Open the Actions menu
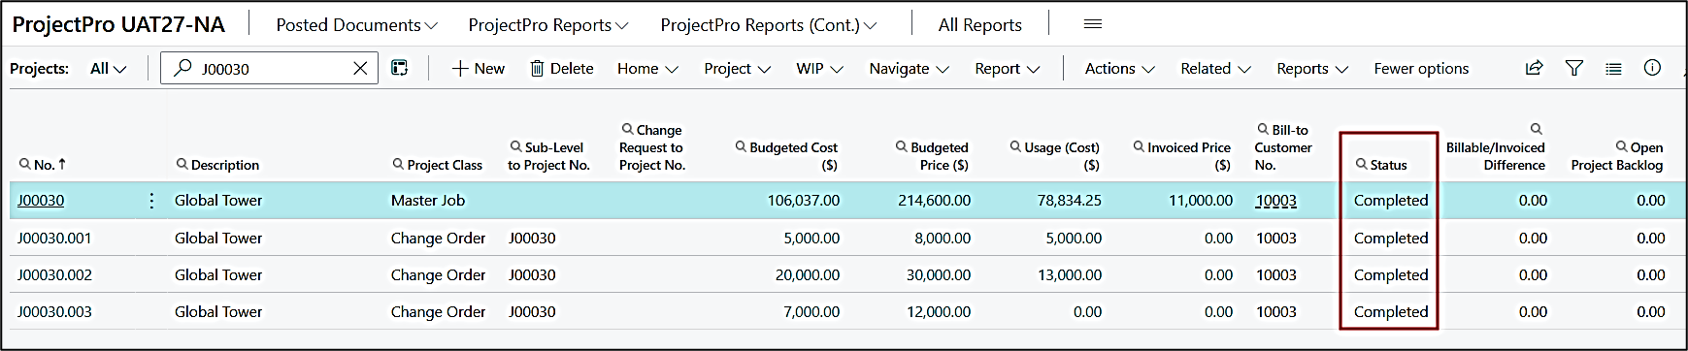This screenshot has width=1688, height=351. [1119, 68]
